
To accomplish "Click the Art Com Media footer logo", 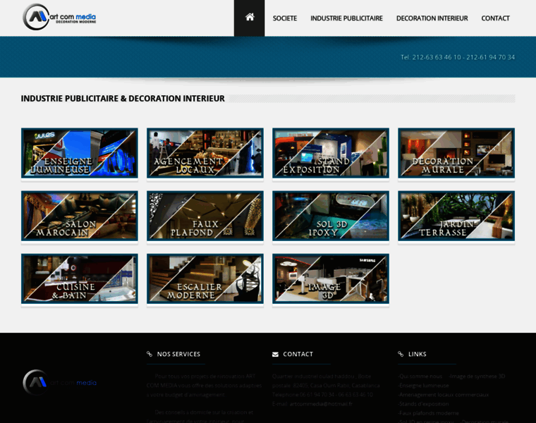I will click(x=60, y=382).
